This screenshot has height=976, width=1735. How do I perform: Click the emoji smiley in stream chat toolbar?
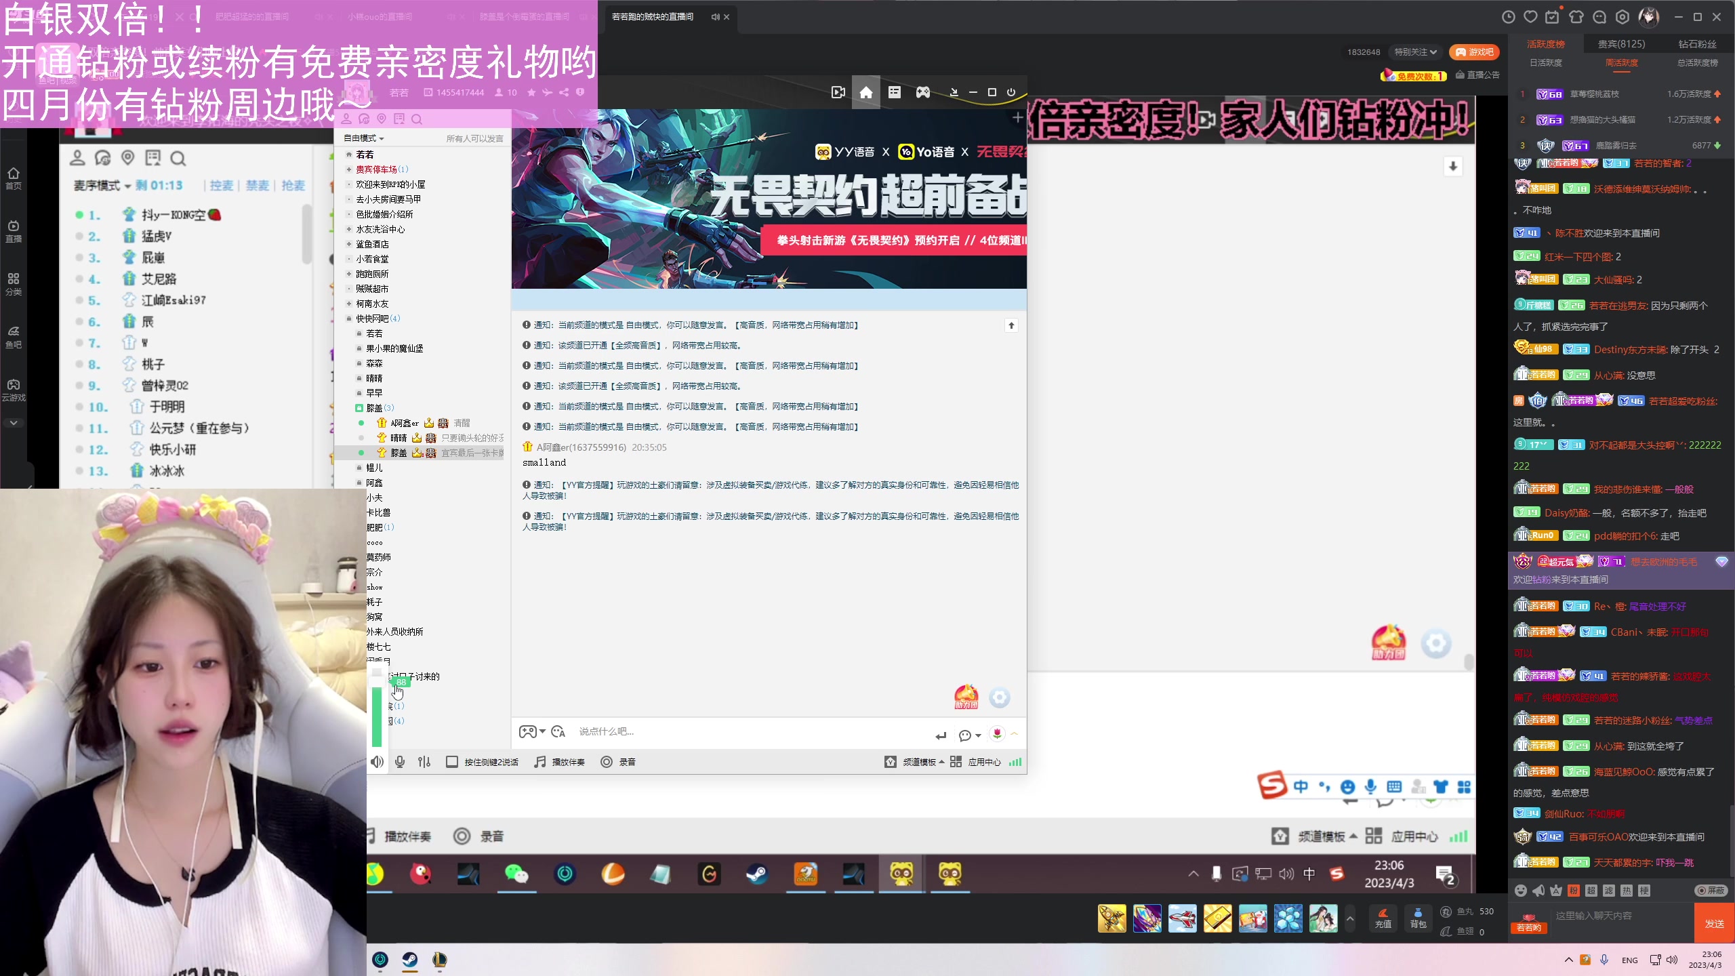(x=1521, y=891)
